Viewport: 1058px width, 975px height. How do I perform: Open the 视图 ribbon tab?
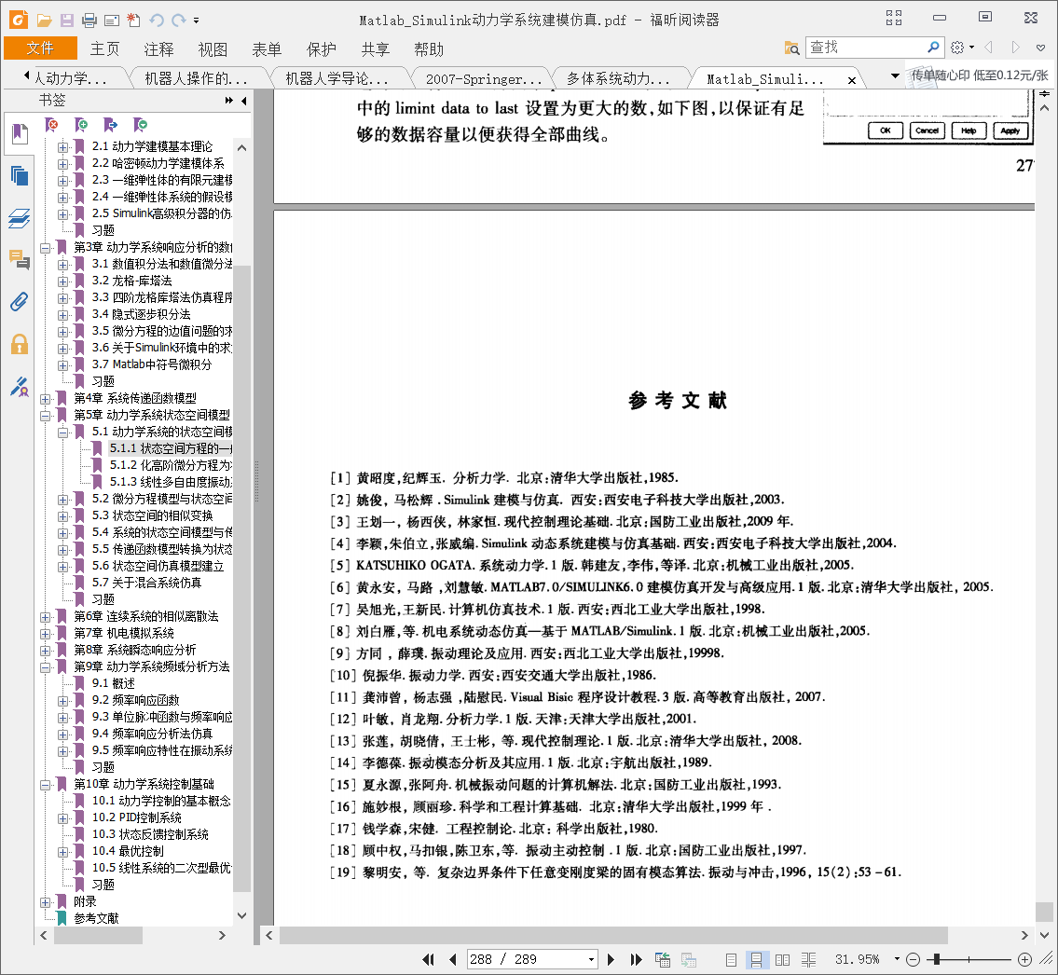[213, 49]
